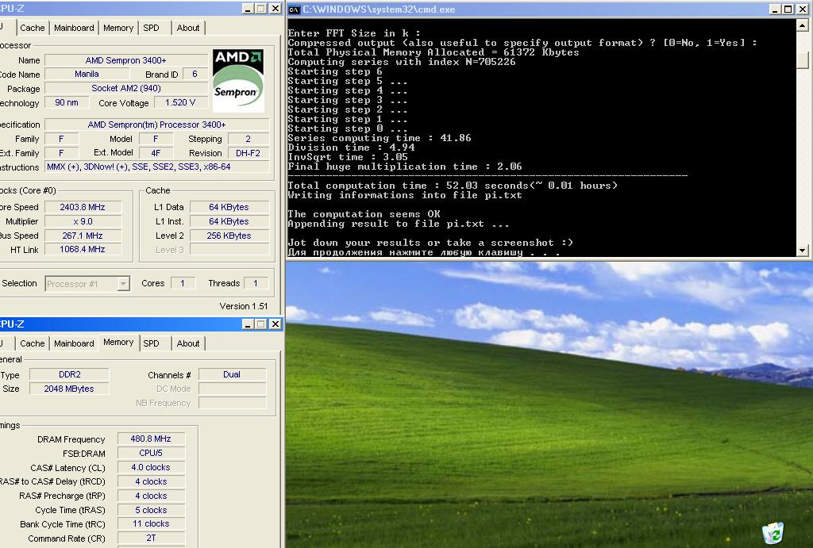
Task: Click the L1 Data value '64 KBytes'
Action: coord(229,207)
